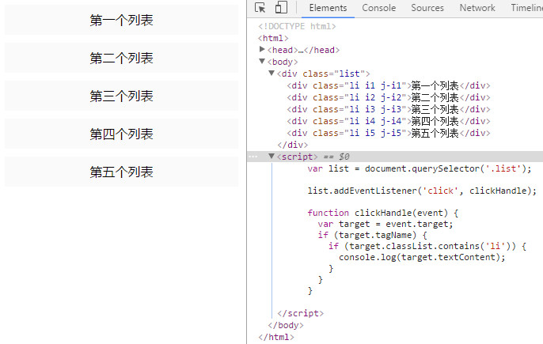Collapse the div class list node
Viewport: 543px width, 344px height.
click(x=271, y=73)
